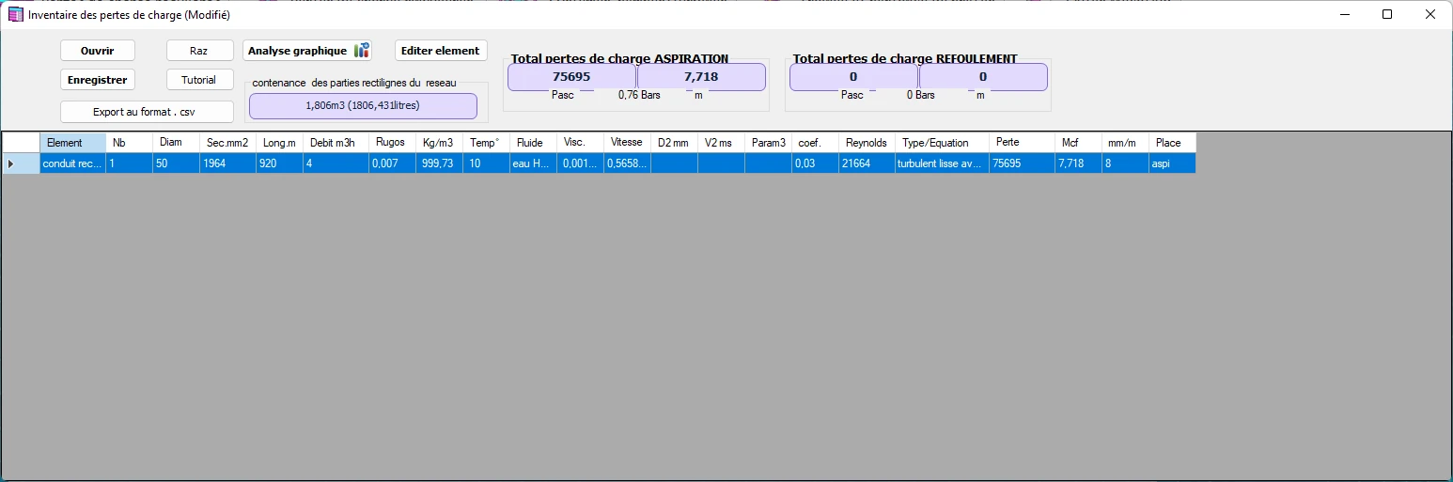Screen dimensions: 1453x482
Task: Click the mm/m column header
Action: point(1125,143)
